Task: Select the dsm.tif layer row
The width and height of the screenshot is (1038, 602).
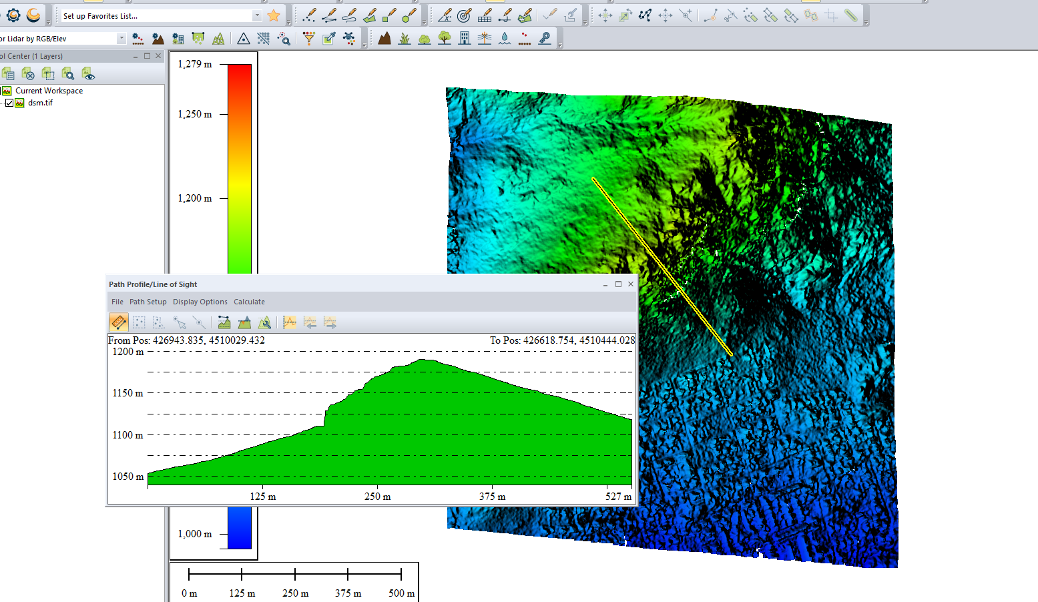Action: (x=40, y=103)
